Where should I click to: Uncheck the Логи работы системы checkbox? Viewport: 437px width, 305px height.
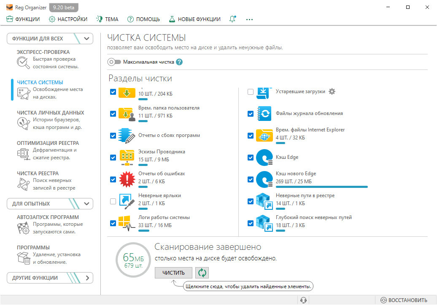point(113,223)
